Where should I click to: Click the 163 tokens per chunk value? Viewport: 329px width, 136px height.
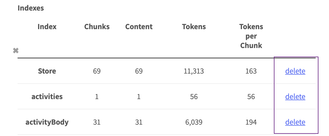pos(251,71)
